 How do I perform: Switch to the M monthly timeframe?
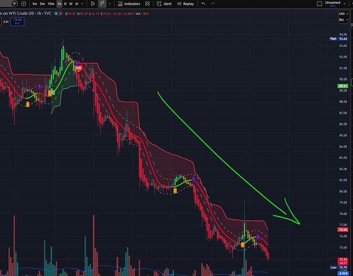coord(77,4)
